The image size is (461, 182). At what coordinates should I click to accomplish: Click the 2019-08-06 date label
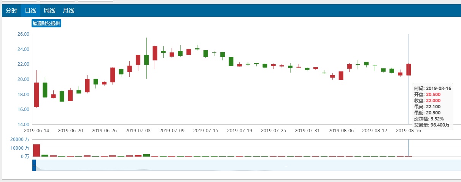pyautogui.click(x=341, y=130)
